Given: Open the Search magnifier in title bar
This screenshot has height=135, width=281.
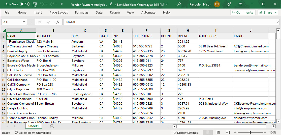Looking at the screenshot, I should pyautogui.click(x=179, y=4).
